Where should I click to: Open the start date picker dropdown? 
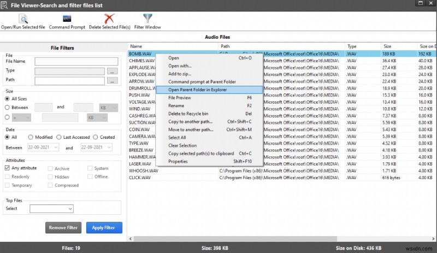(56, 148)
